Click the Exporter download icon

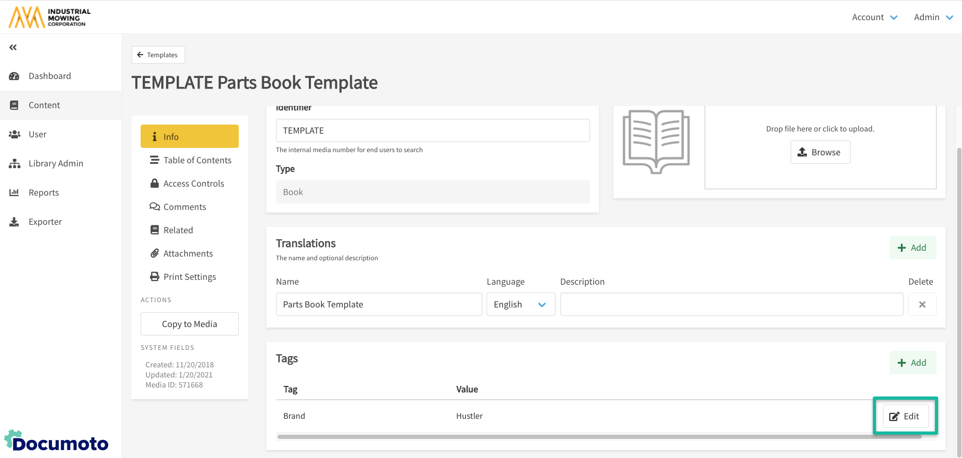click(14, 222)
